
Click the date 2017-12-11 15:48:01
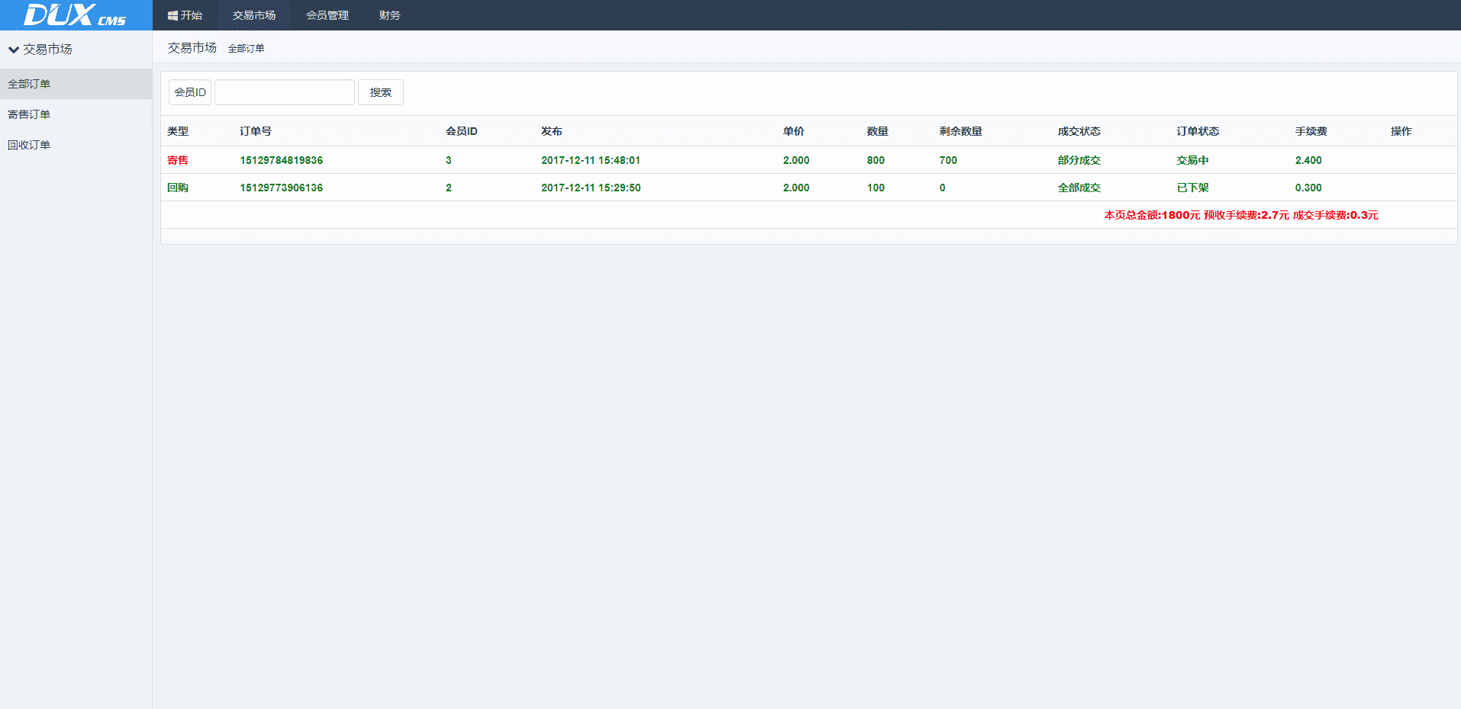(591, 160)
